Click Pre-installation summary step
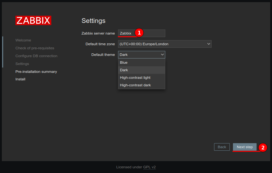The width and height of the screenshot is (272, 173). coord(36,72)
